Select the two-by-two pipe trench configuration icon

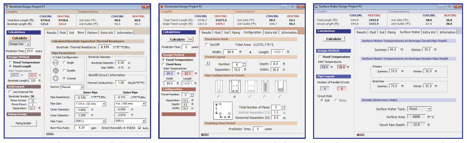click(234, 86)
